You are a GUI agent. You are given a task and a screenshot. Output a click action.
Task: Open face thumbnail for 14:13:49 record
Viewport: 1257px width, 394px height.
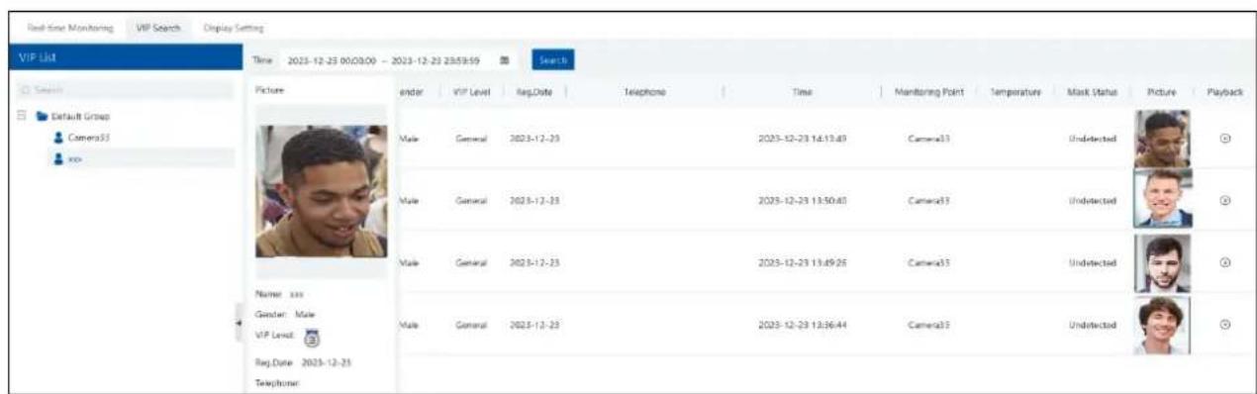point(1164,138)
